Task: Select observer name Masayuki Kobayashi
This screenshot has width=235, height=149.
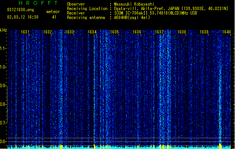Action: (134, 4)
